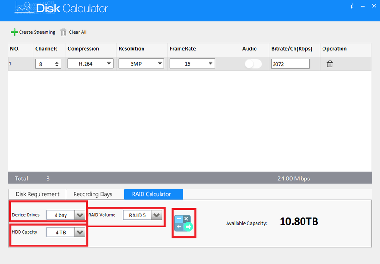Open the Compression H.264 dropdown
380x264 pixels.
pos(90,64)
